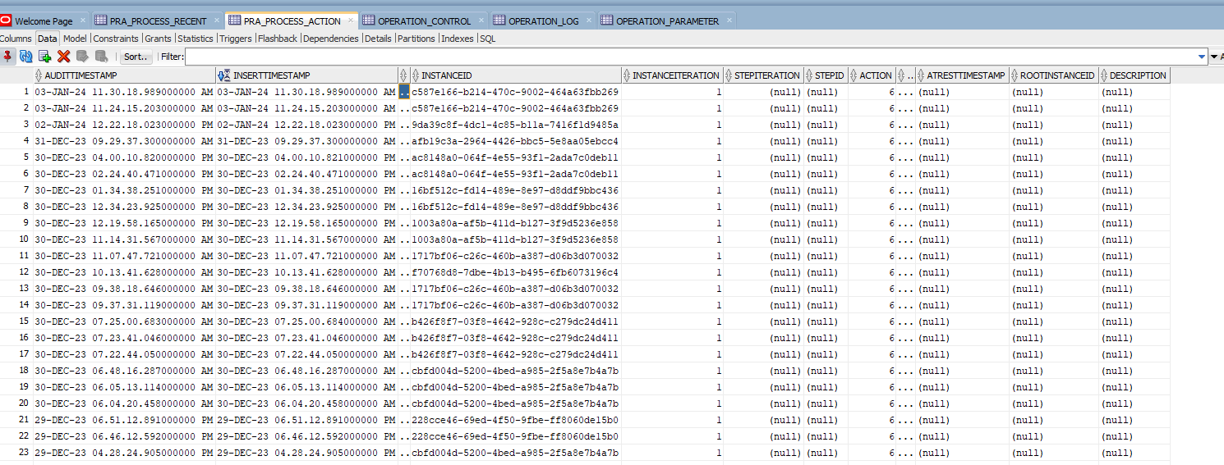Select row number 12 header

point(16,272)
